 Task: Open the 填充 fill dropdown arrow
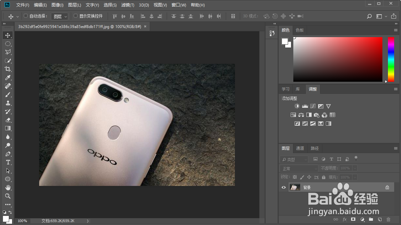355,177
